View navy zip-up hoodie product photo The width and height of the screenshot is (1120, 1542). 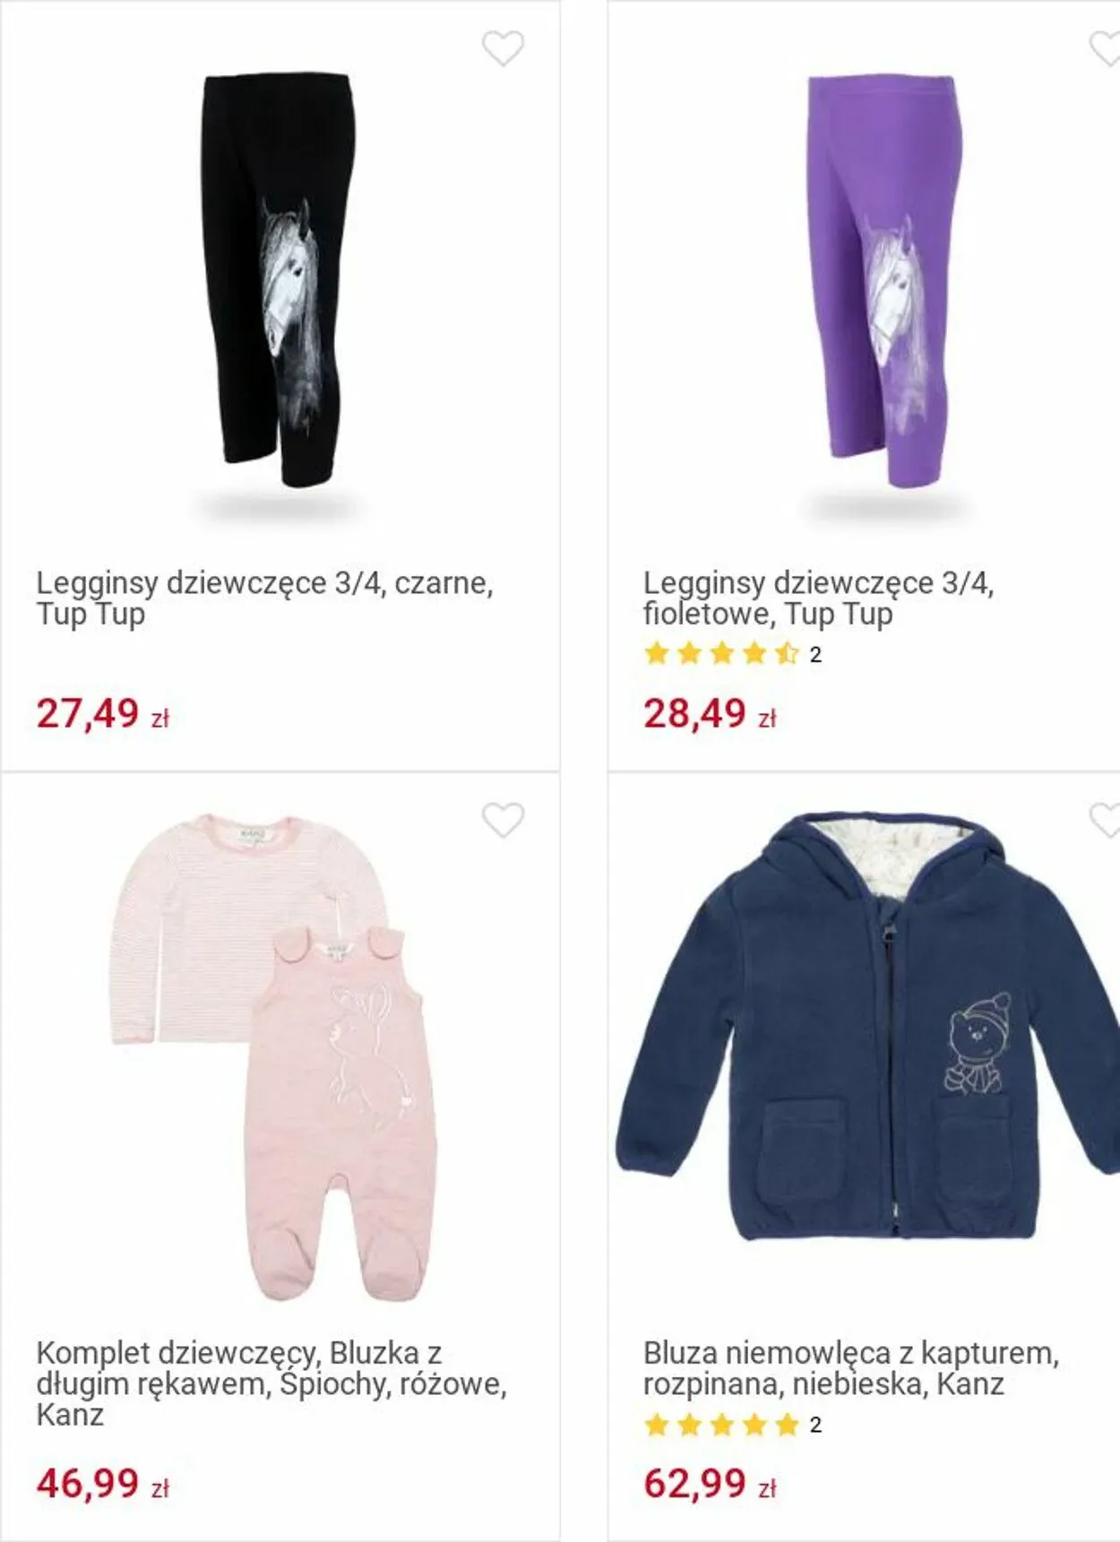867,1027
